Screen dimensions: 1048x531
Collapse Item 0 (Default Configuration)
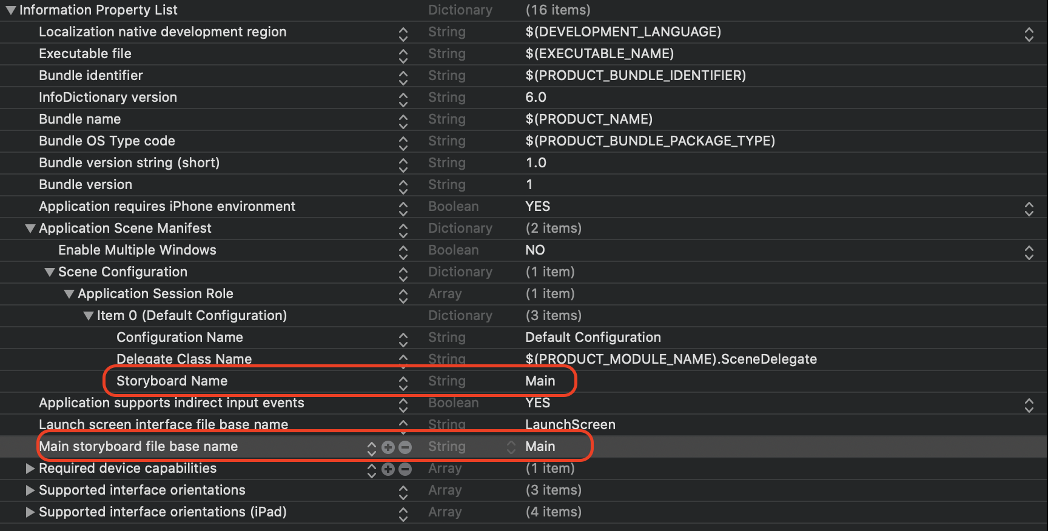[x=88, y=316]
